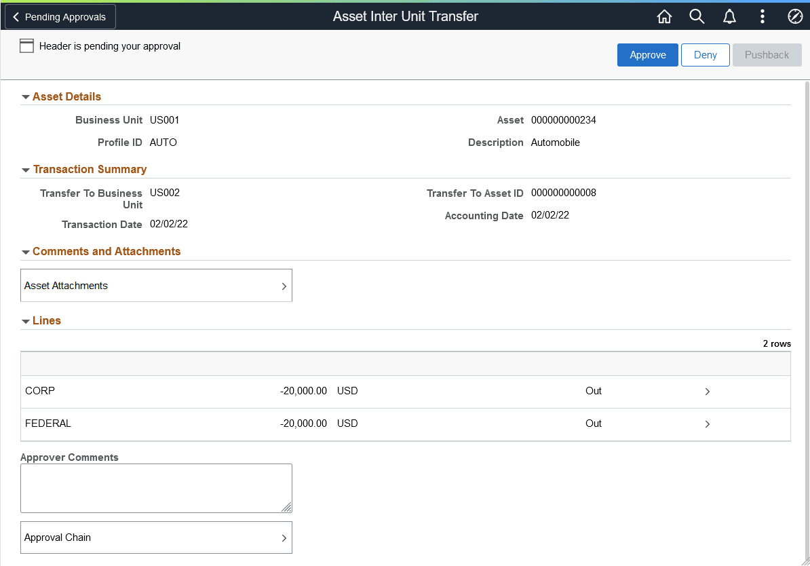Return to Pending Approvals list
The image size is (810, 566).
coord(60,16)
